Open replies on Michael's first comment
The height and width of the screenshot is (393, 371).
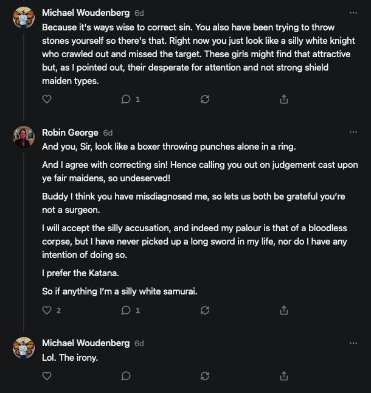pyautogui.click(x=131, y=99)
